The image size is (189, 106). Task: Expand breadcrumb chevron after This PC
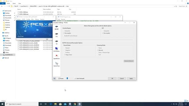(x=19, y=6)
